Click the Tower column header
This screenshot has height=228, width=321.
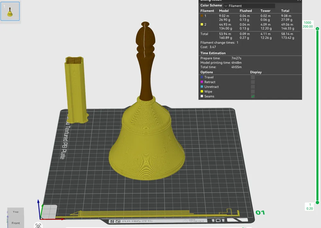[x=265, y=11]
